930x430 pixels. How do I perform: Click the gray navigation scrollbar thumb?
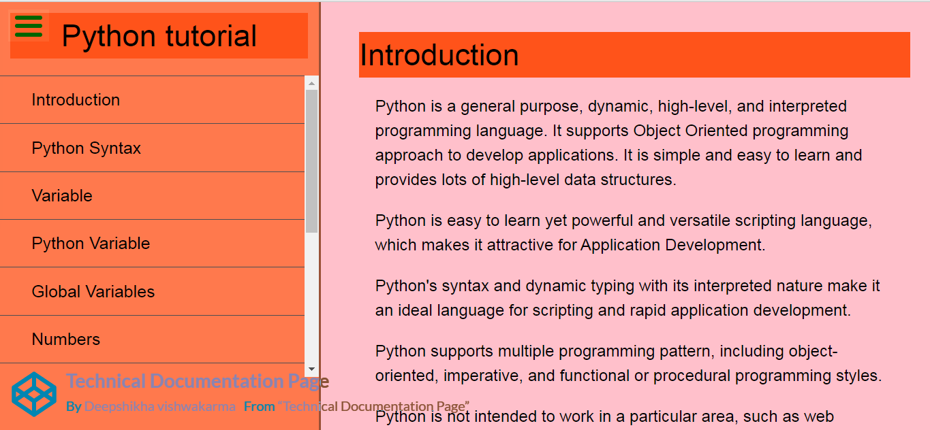[x=311, y=161]
